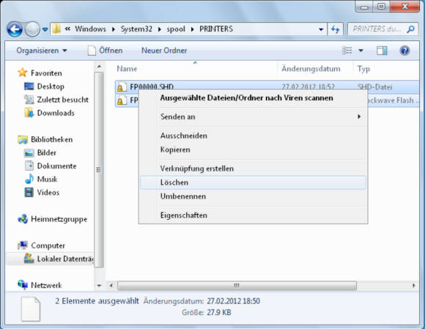425x329 pixels.
Task: Click the Refresh button beside address bar
Action: point(336,29)
